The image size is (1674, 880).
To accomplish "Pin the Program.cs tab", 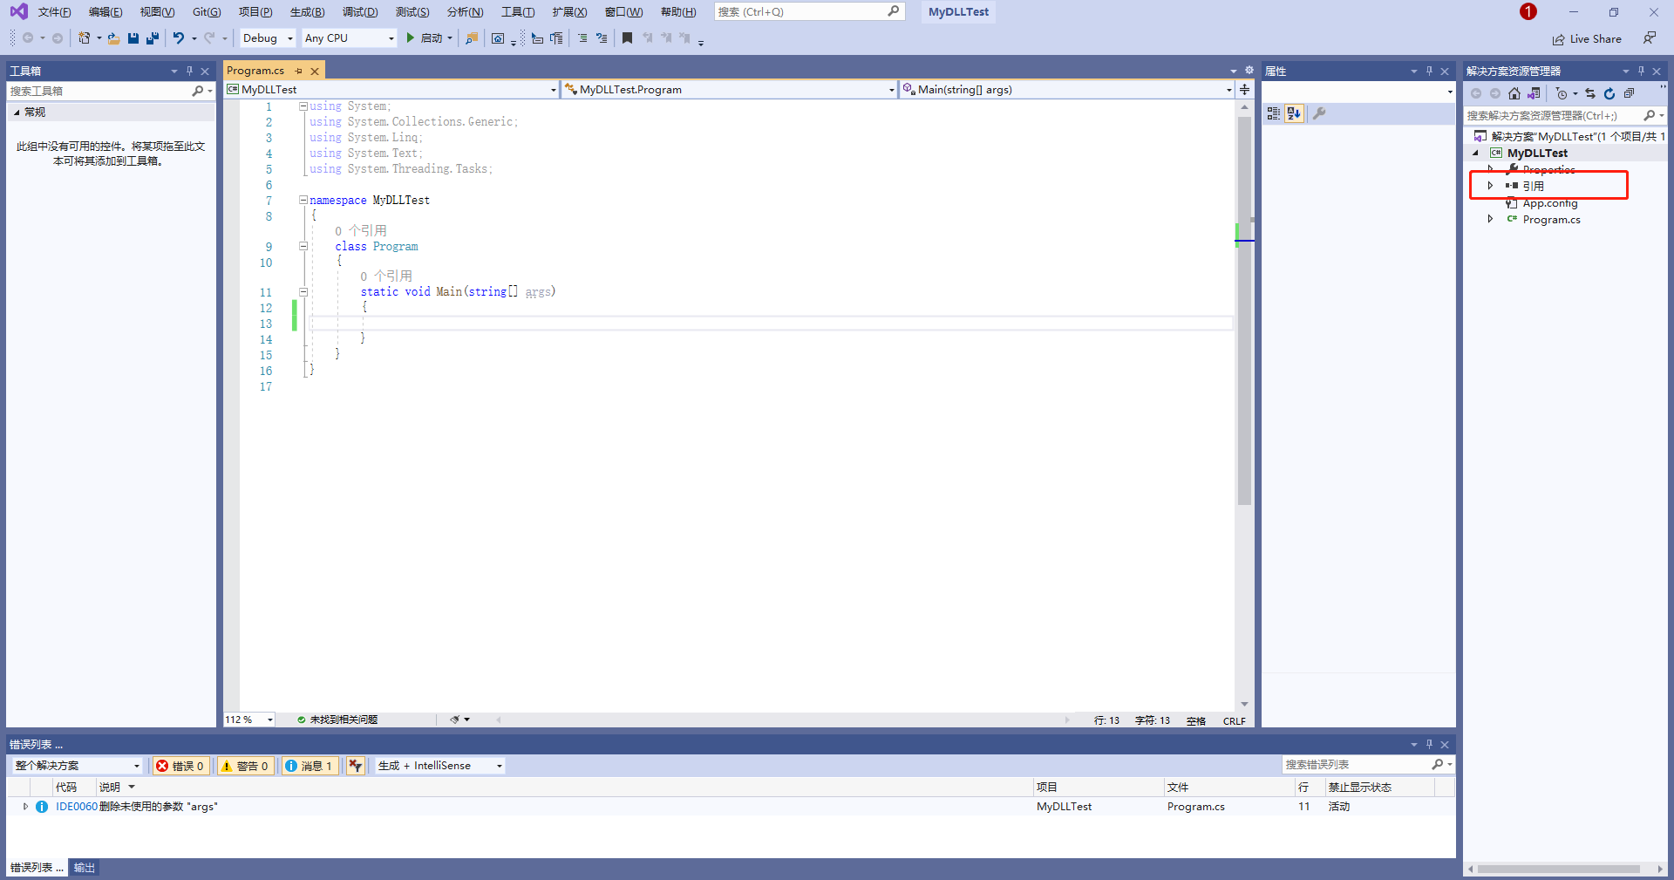I will tap(299, 71).
